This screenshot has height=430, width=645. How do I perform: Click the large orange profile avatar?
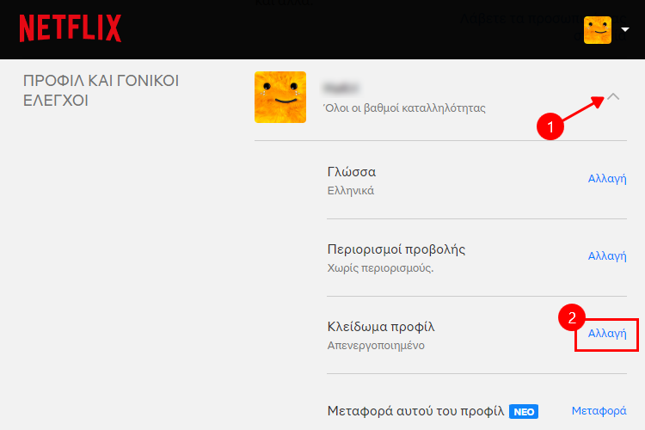click(280, 97)
